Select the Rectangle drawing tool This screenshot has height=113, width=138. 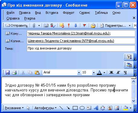pyautogui.click(x=75, y=108)
